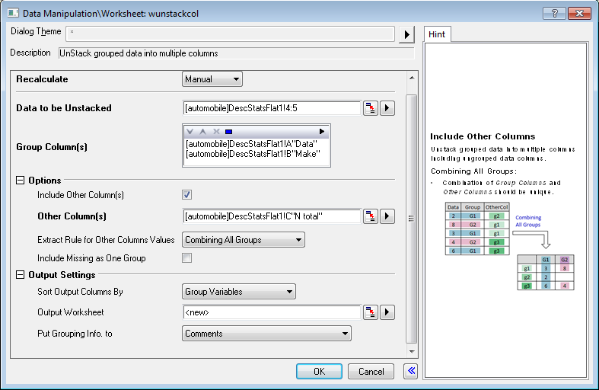This screenshot has height=390, width=599.
Task: Uncheck Include Other Column(s) checkbox
Action: coord(186,194)
